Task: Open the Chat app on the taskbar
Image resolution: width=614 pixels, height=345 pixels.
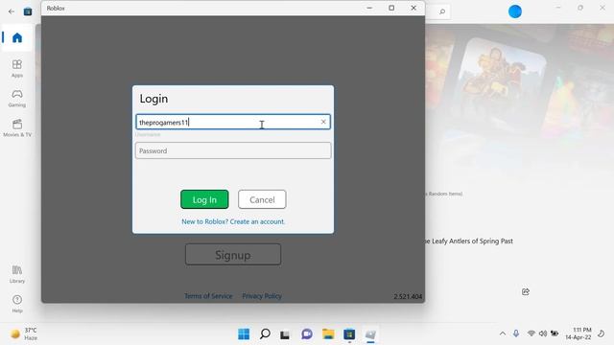Action: (x=307, y=334)
